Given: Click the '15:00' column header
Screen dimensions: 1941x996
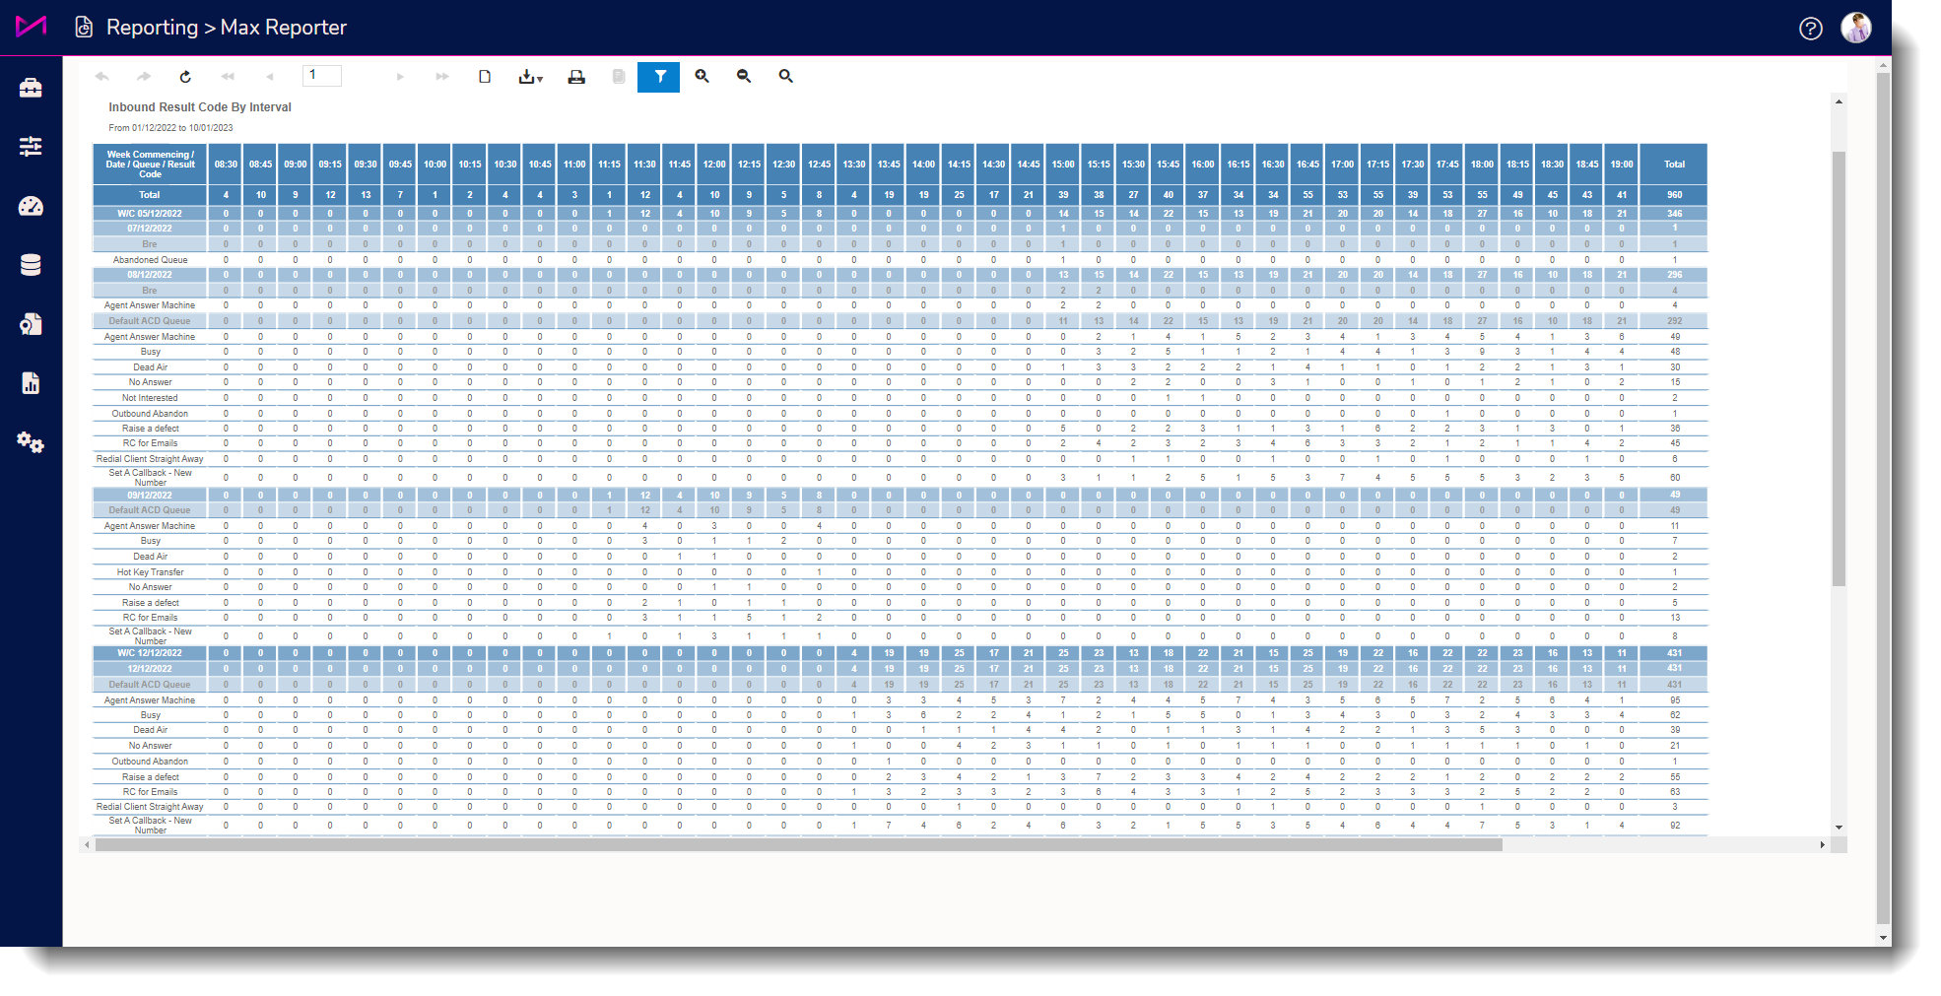Looking at the screenshot, I should [1063, 165].
